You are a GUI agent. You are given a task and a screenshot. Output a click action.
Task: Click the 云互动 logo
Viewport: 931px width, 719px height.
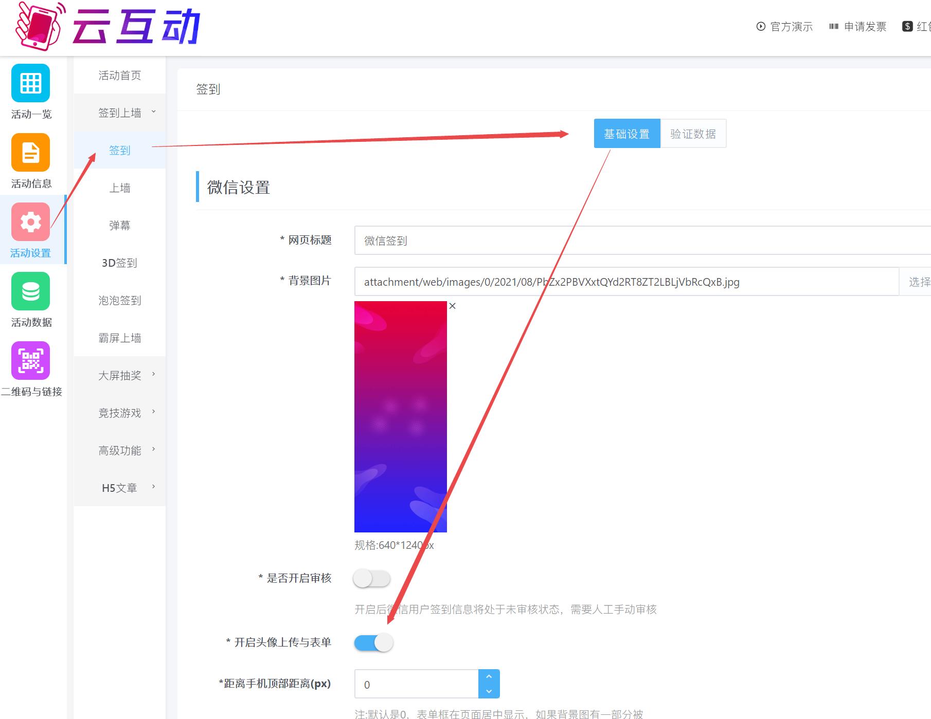point(108,27)
